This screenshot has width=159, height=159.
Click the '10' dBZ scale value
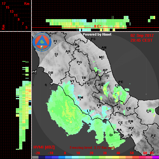coord(78,153)
